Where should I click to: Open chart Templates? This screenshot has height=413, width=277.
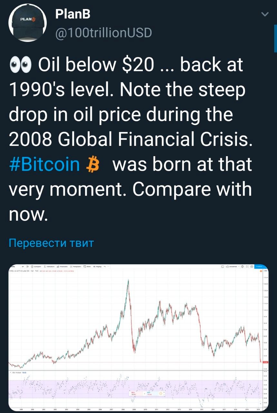tap(76, 267)
